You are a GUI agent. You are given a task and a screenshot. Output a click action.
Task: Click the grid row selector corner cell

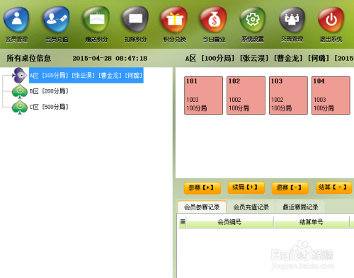coord(182,222)
